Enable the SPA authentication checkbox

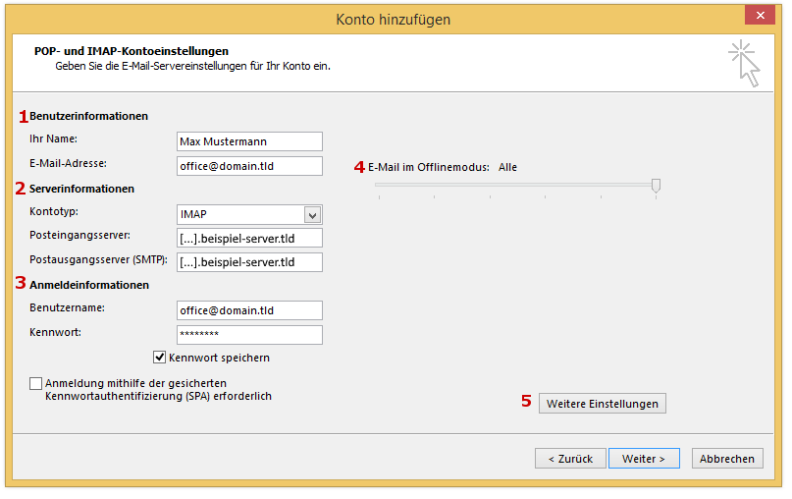click(x=36, y=384)
